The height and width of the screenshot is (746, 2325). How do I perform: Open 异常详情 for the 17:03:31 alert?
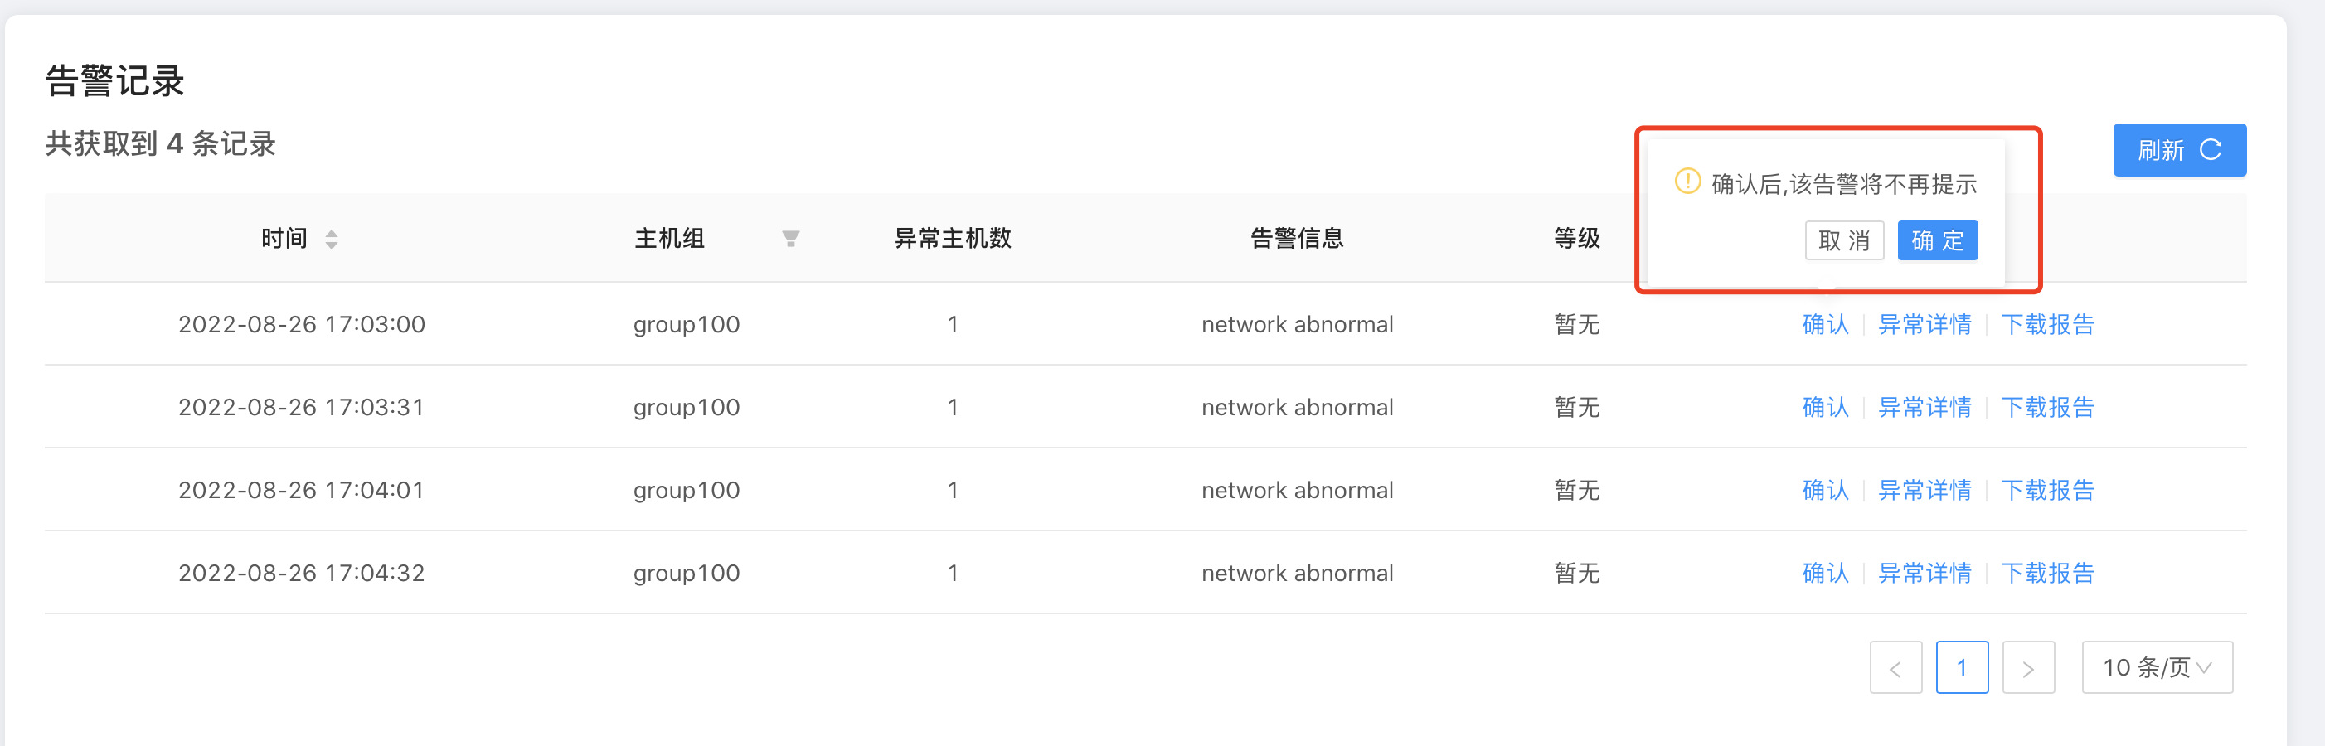point(1925,407)
